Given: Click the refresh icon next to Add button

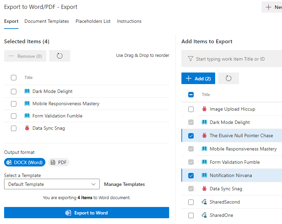Looking at the screenshot, I should click(228, 78).
